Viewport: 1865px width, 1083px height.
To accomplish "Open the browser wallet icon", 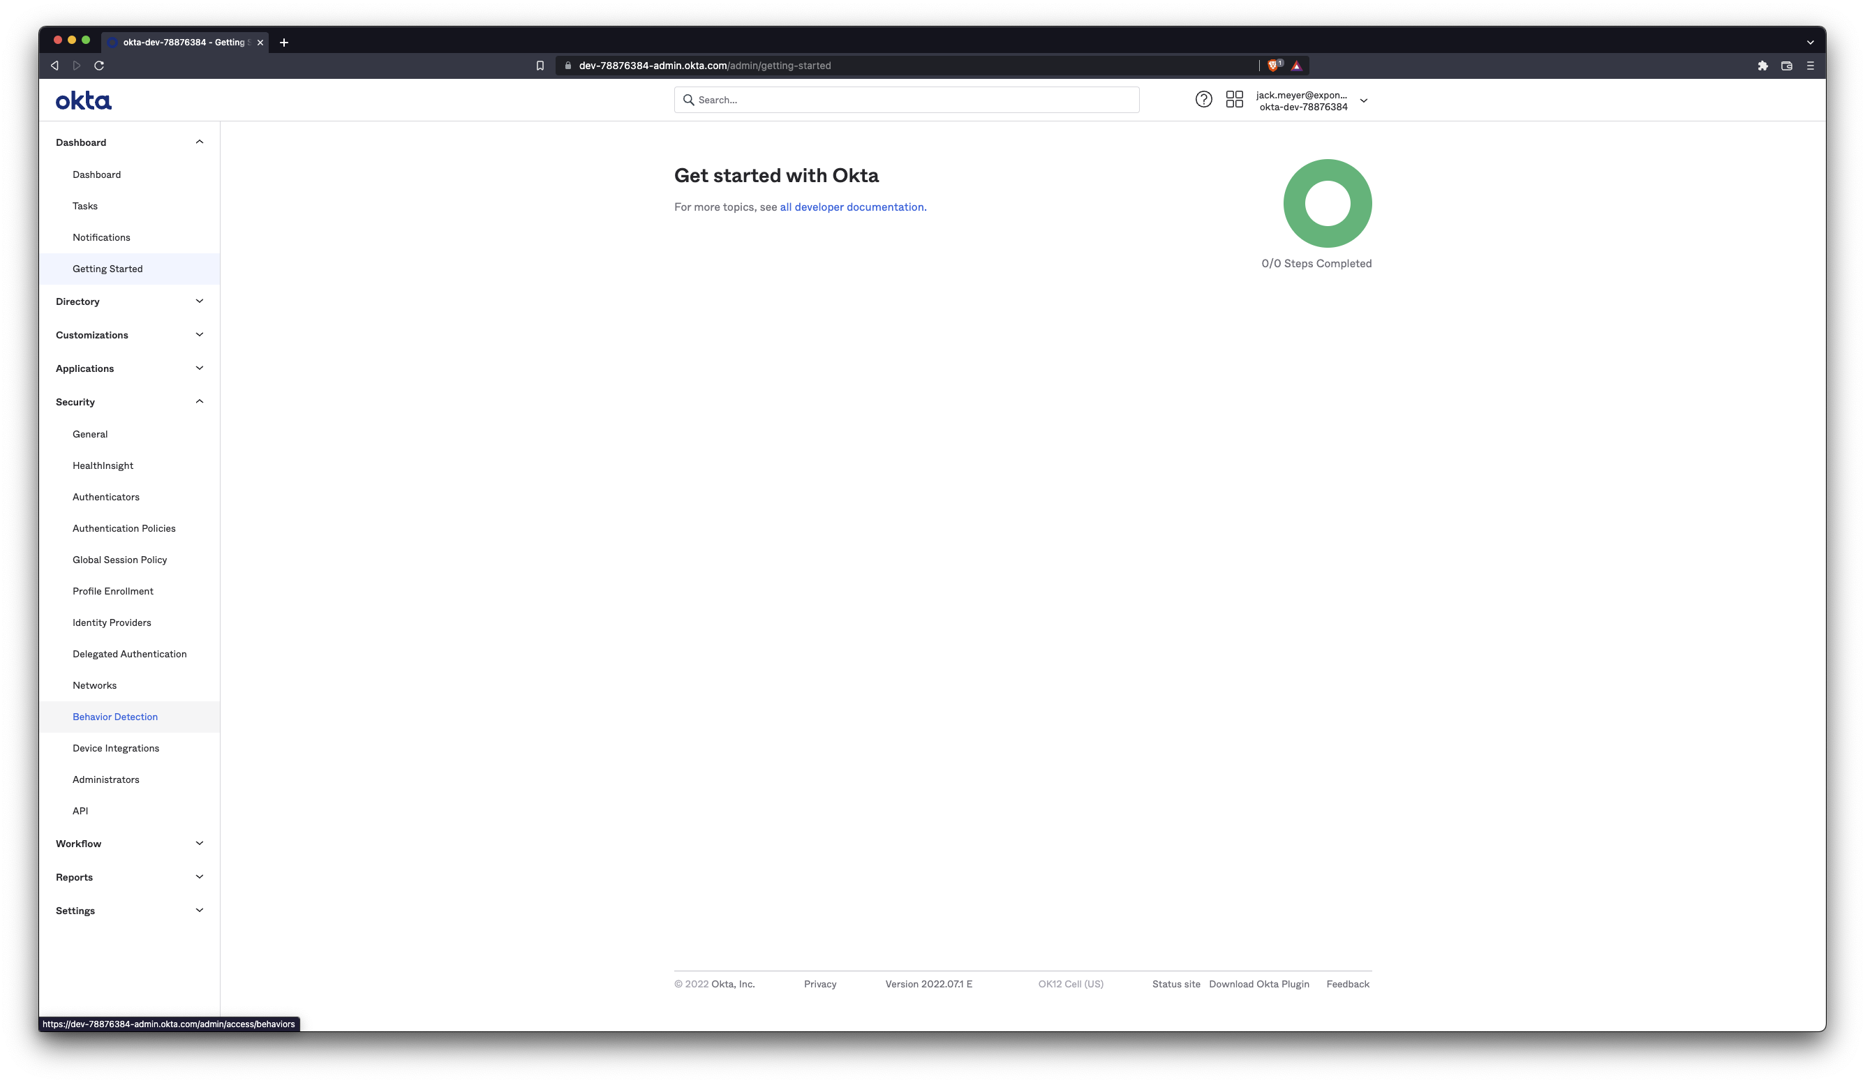I will (x=1787, y=65).
